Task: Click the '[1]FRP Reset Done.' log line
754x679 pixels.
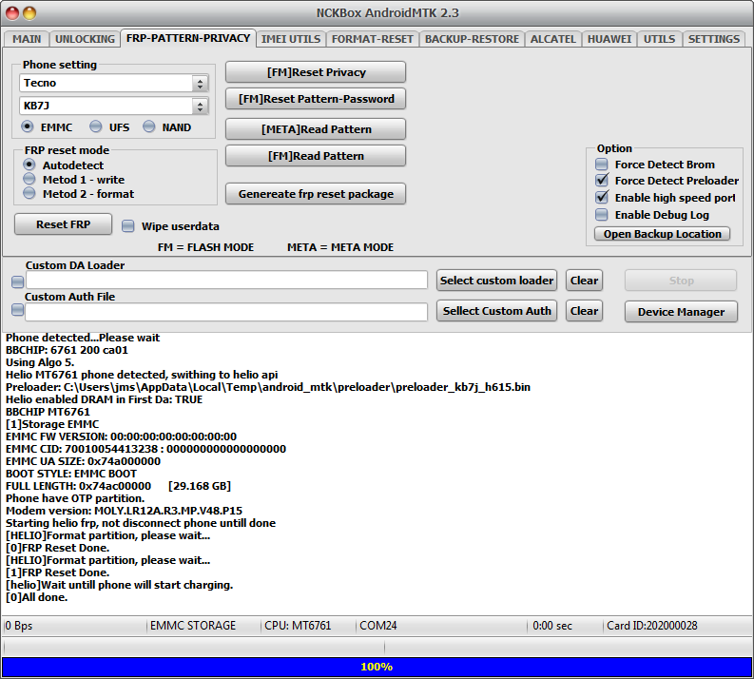Action: 57,572
